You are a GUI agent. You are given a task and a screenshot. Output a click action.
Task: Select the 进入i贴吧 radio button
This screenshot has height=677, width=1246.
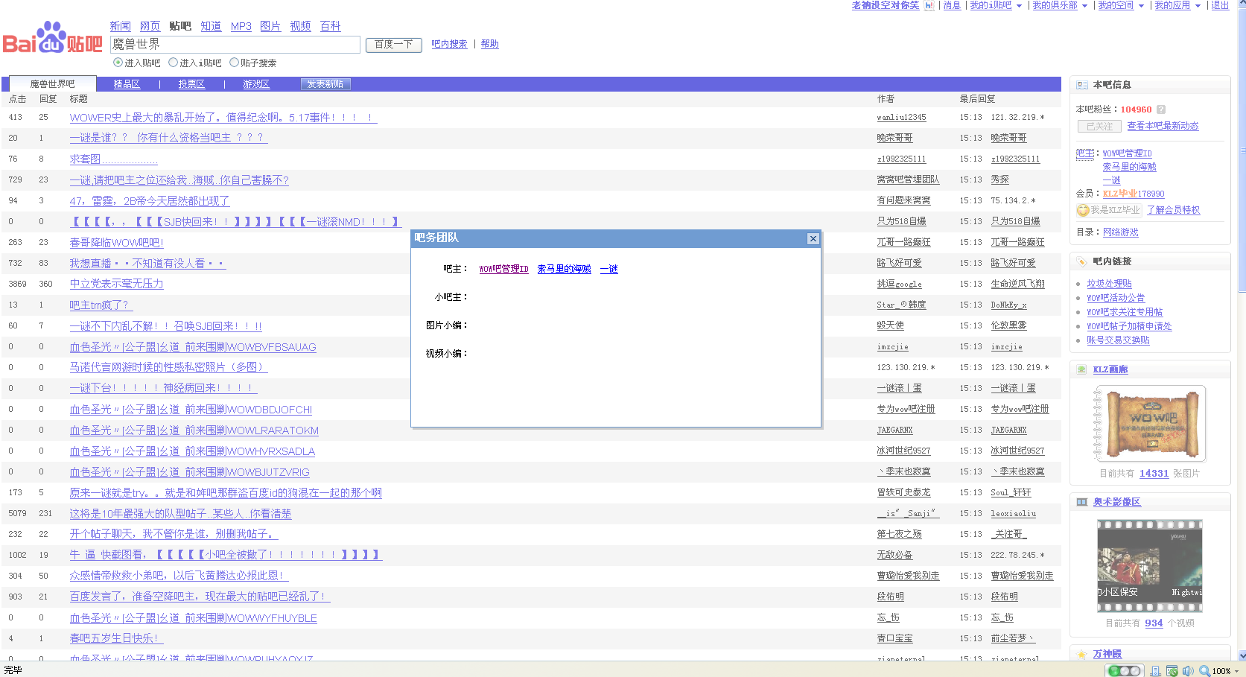173,63
